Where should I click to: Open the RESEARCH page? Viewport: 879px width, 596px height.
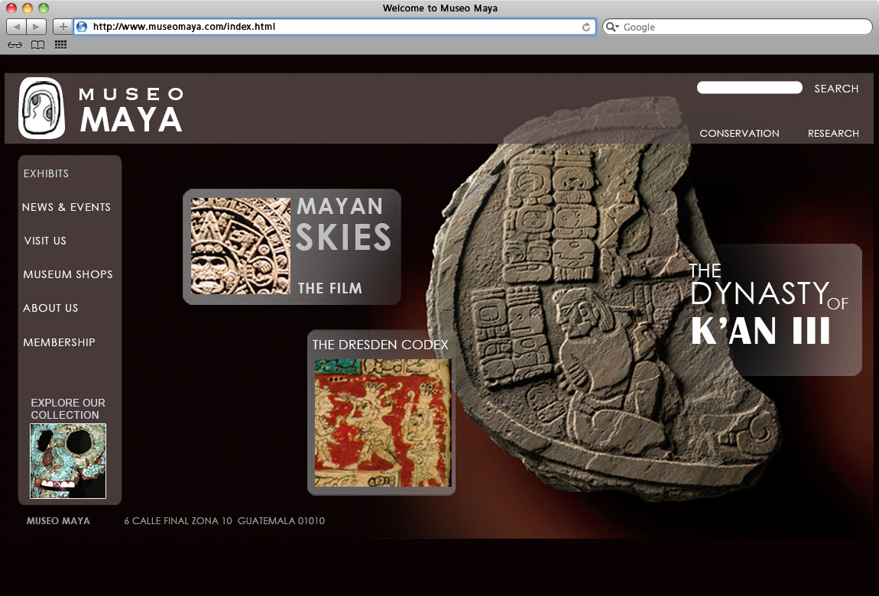[x=833, y=133]
